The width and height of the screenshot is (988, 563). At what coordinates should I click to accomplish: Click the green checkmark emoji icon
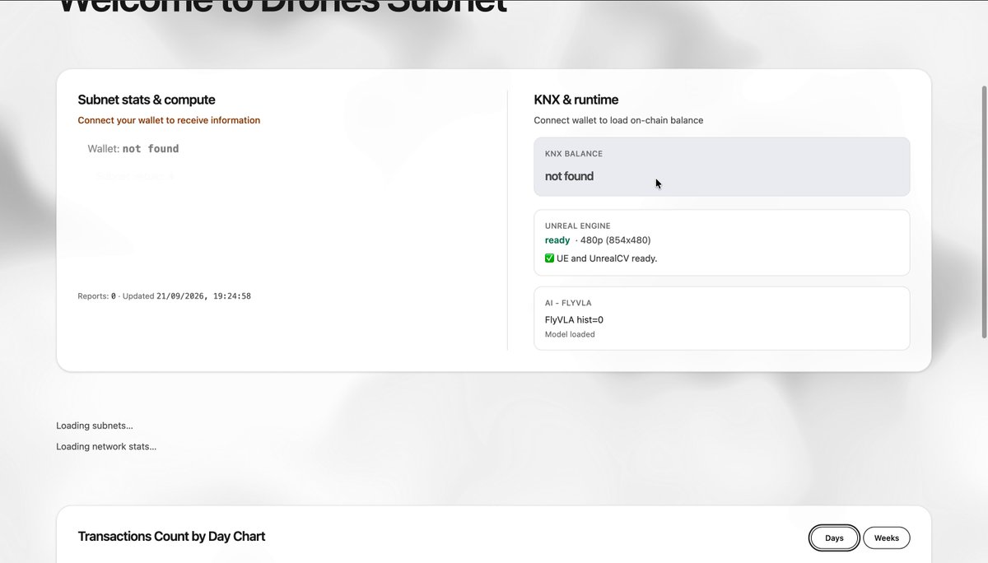pos(550,258)
